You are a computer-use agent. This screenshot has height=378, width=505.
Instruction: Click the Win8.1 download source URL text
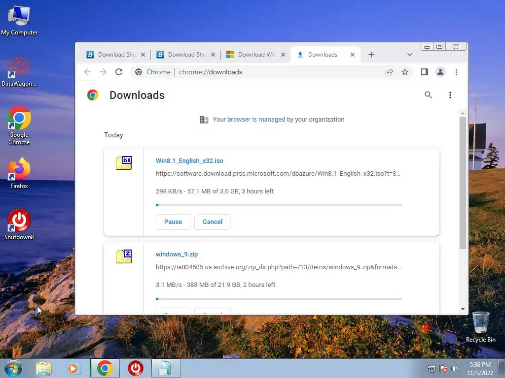(278, 174)
